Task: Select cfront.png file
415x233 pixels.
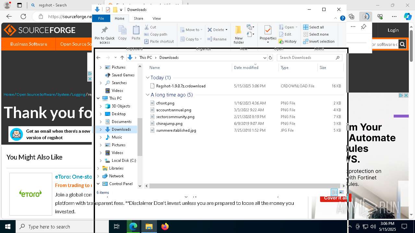Action: [165, 103]
